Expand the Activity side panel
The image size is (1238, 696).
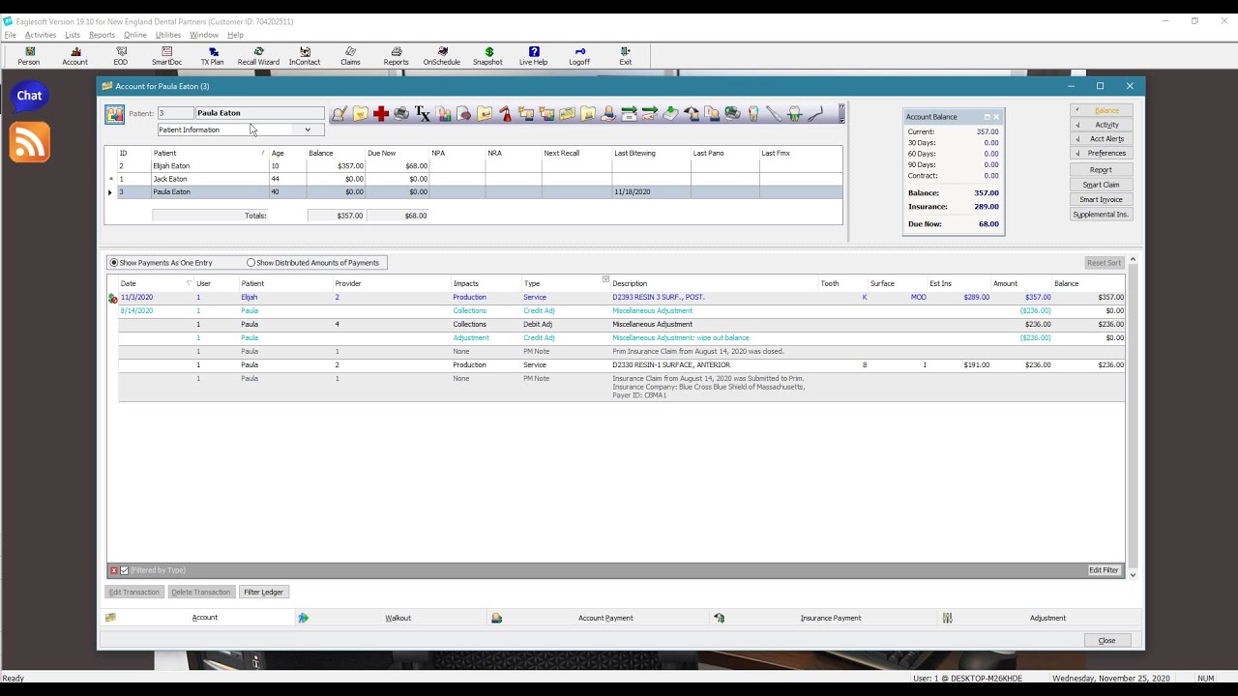[1102, 125]
